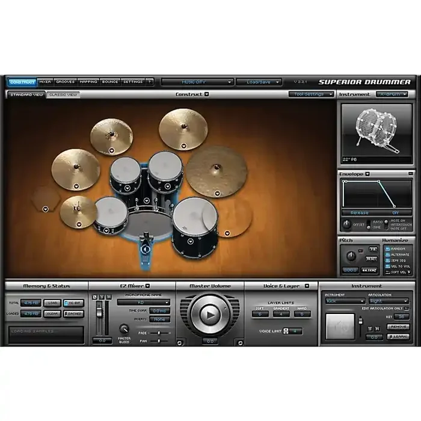Toggle the Note On/Aftertouch/Note Off switch
The width and height of the screenshot is (421, 421).
click(x=386, y=224)
